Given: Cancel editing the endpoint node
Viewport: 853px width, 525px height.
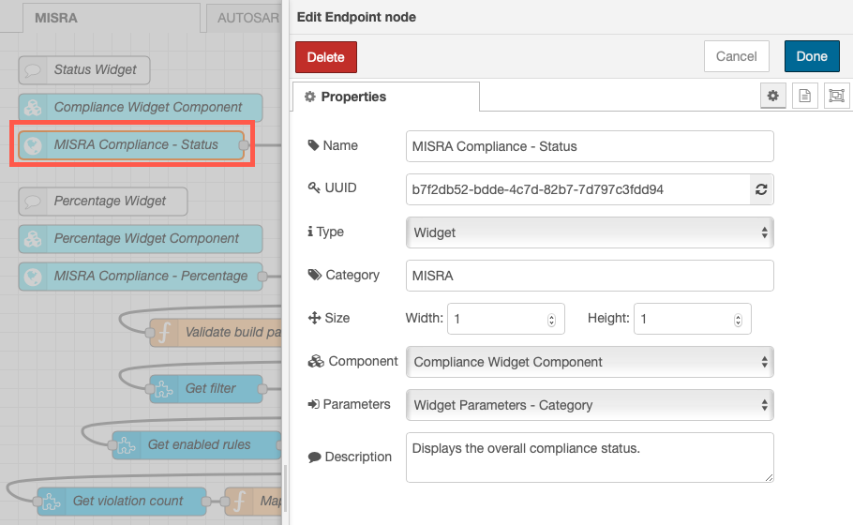Looking at the screenshot, I should pyautogui.click(x=736, y=56).
